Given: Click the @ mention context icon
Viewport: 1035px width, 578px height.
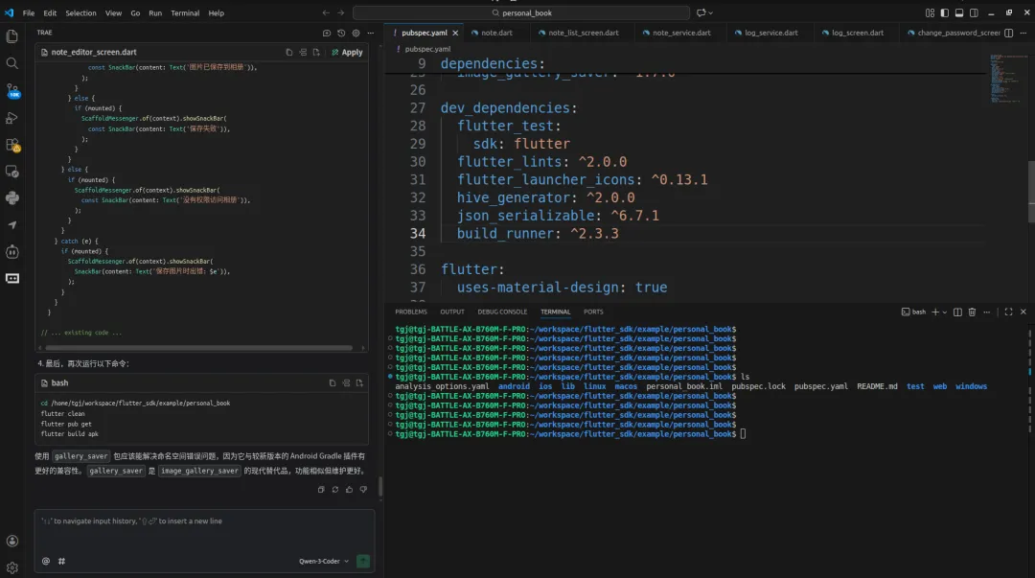Looking at the screenshot, I should (46, 562).
